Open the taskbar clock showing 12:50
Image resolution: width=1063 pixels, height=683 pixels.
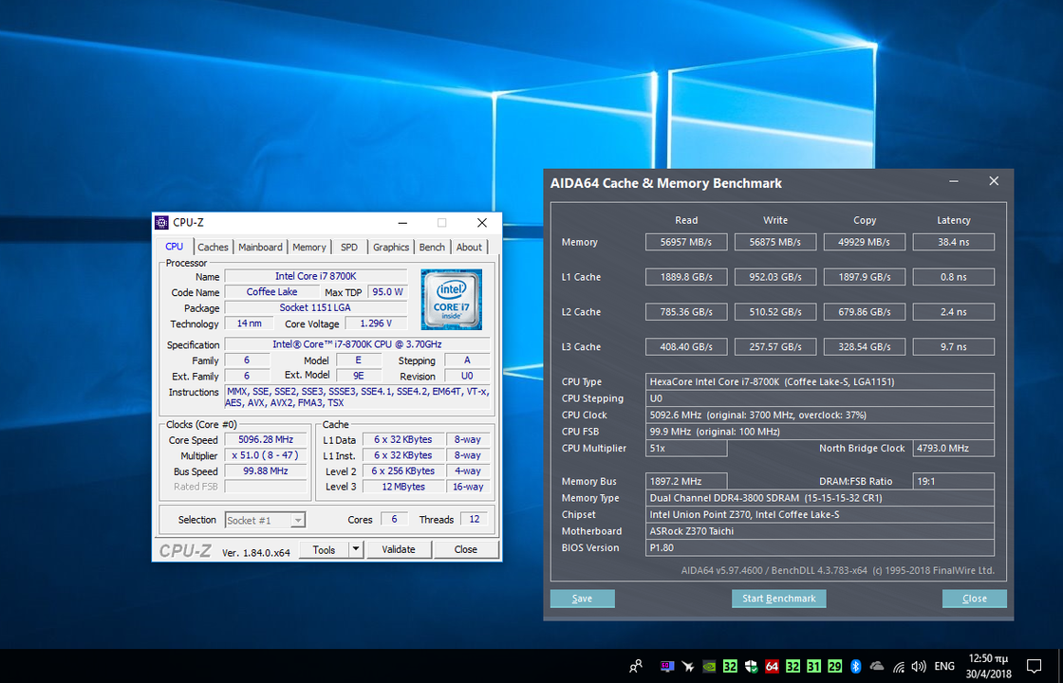click(989, 666)
